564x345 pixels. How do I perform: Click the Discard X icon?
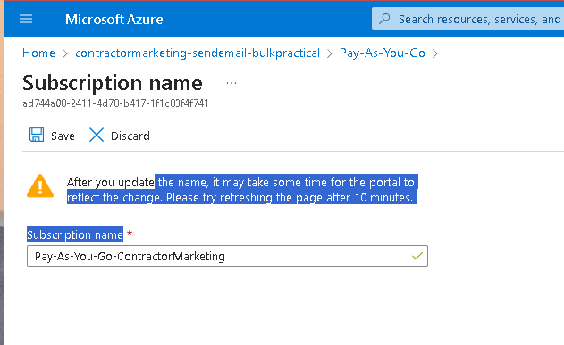point(97,136)
